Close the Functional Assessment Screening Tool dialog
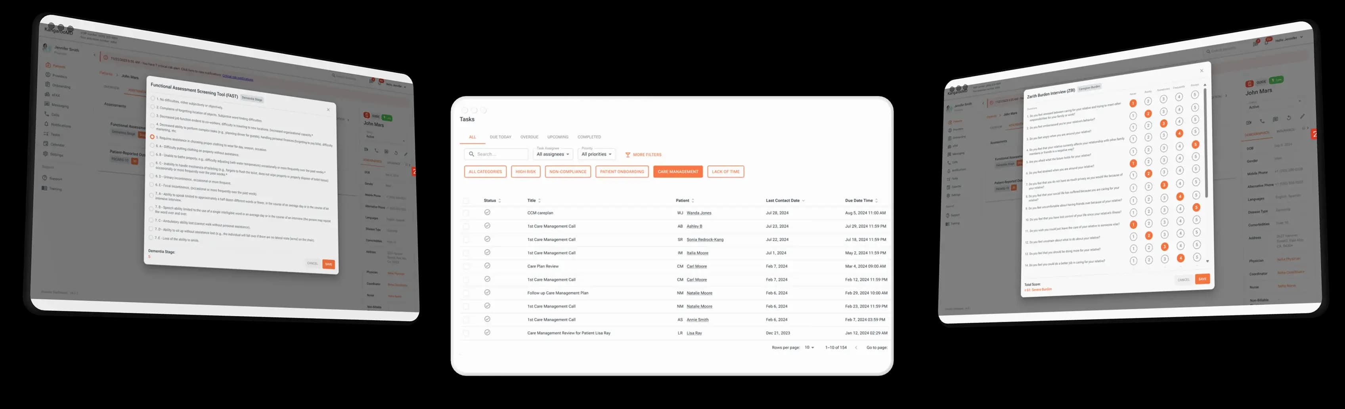Viewport: 1345px width, 409px height. click(x=328, y=109)
